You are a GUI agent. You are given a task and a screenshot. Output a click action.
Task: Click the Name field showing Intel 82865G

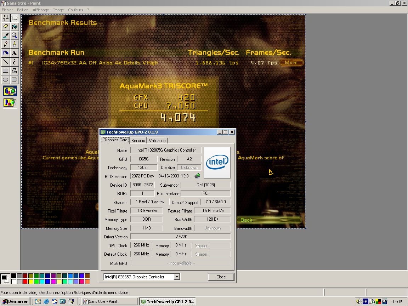pos(166,150)
